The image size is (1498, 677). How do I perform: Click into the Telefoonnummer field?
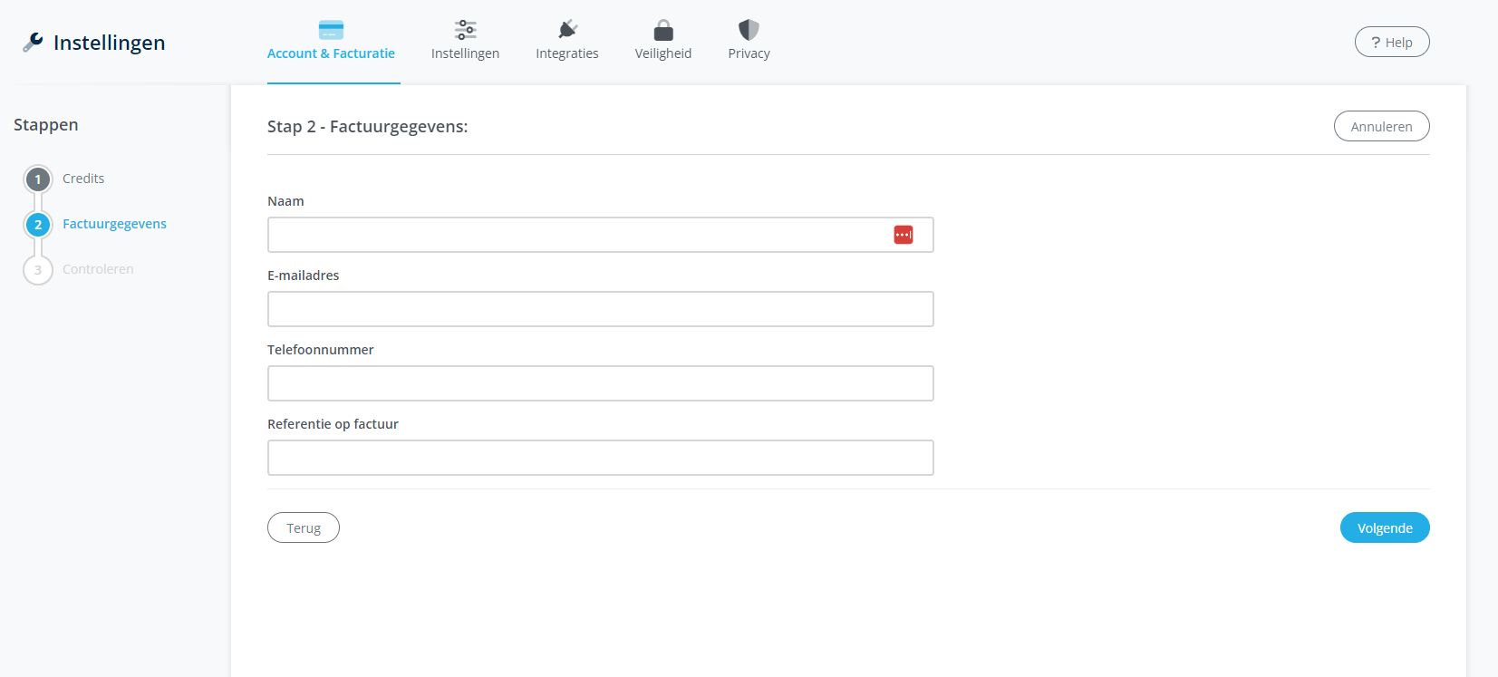[600, 383]
